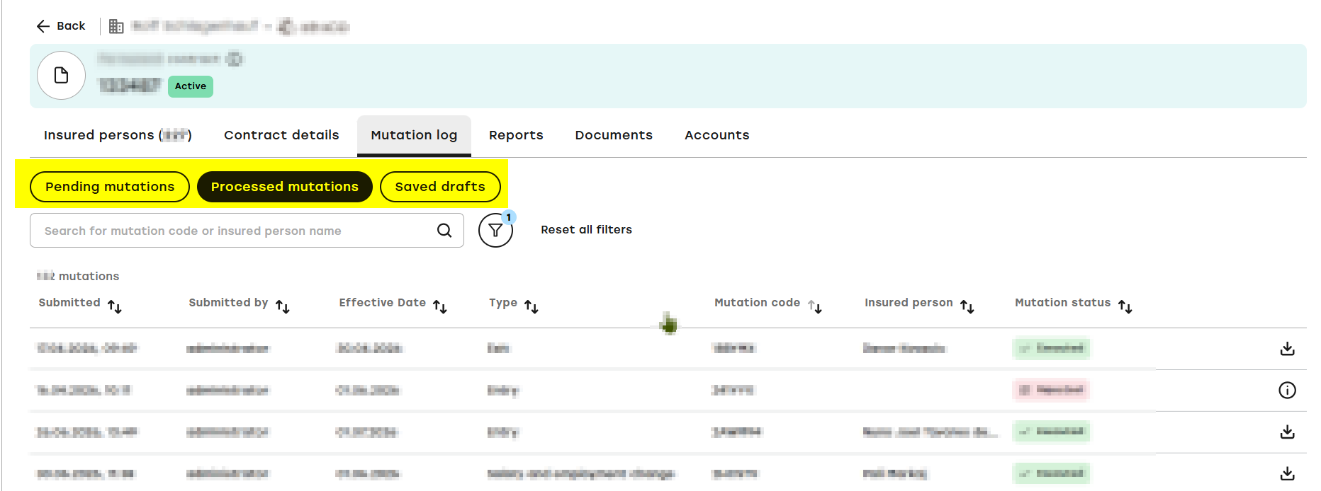Open the Accounts tab
Image resolution: width=1321 pixels, height=491 pixels.
click(716, 135)
